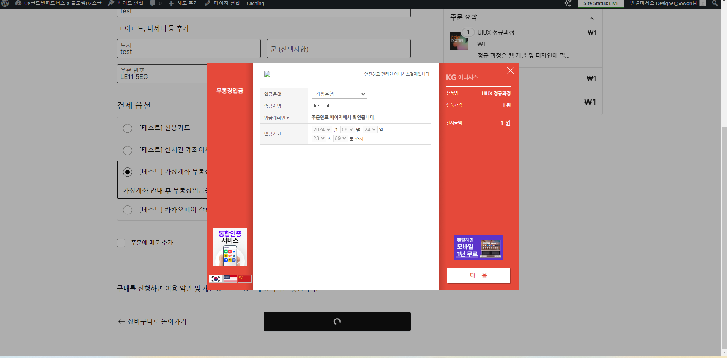Click the 상품가격 1 원 value

click(x=506, y=105)
